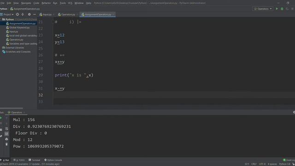Open Operators.py from project tree
Image resolution: width=295 pixels, height=166 pixels.
pos(15,40)
